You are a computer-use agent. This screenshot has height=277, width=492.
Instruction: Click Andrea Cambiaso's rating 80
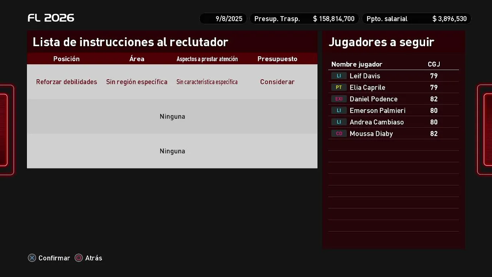434,122
